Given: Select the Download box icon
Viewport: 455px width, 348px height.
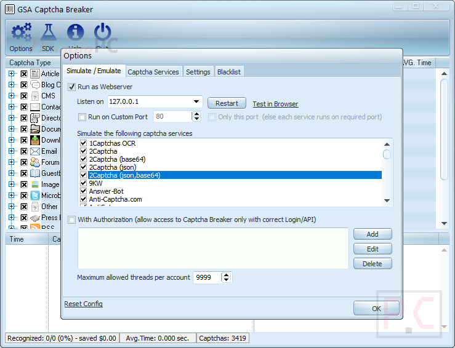Looking at the screenshot, I should (x=35, y=140).
